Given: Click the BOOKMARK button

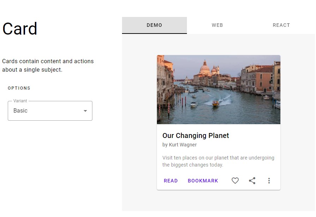Looking at the screenshot, I should [x=203, y=181].
